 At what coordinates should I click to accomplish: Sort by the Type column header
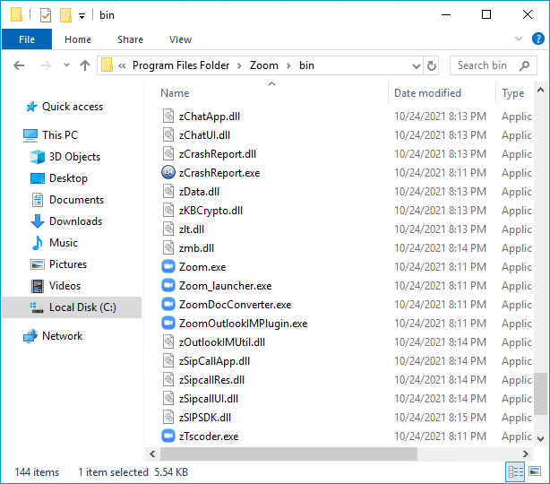[x=514, y=93]
